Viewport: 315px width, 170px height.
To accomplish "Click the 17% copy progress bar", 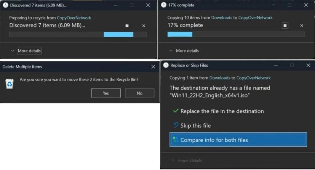I will pyautogui.click(x=236, y=34).
